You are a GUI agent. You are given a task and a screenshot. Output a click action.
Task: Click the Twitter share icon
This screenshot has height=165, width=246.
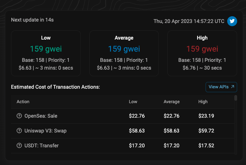click(x=232, y=21)
